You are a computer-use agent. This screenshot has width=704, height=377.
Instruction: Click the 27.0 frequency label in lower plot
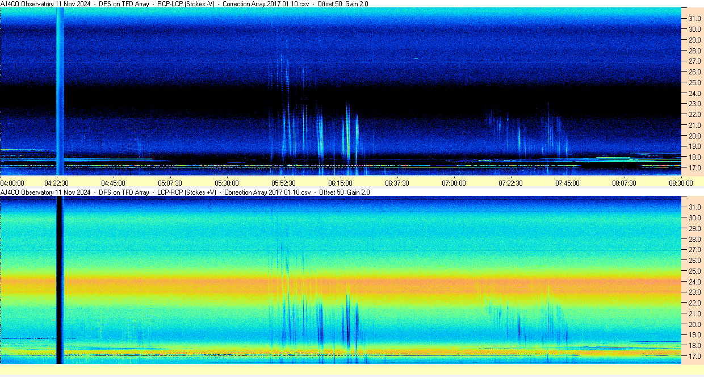695,249
